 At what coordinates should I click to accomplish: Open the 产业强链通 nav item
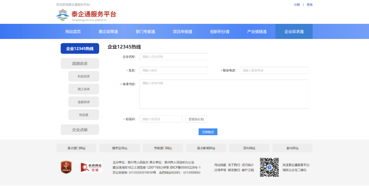257,31
